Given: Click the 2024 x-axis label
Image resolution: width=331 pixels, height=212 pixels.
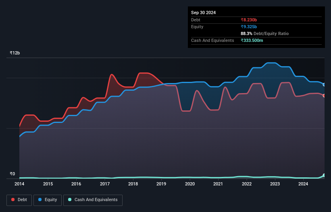Looking at the screenshot, I should click(x=303, y=184).
